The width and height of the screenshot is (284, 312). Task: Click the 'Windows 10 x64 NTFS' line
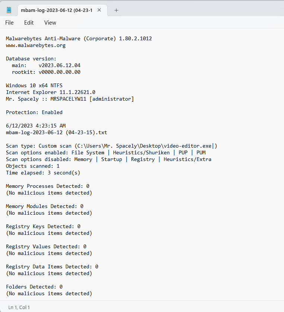(34, 86)
